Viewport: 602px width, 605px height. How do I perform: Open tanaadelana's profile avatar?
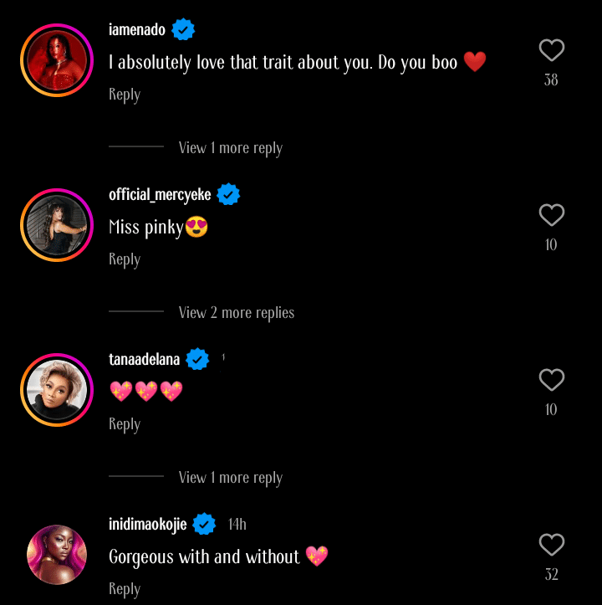57,389
